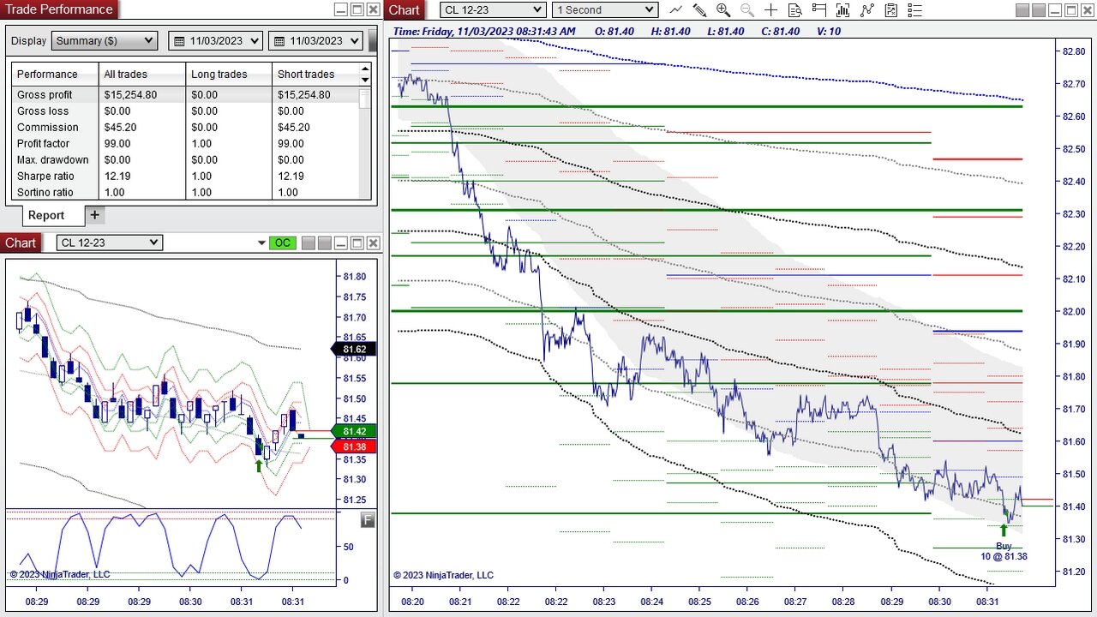Select the Sharpe ratio row label
This screenshot has width=1097, height=617.
[45, 176]
